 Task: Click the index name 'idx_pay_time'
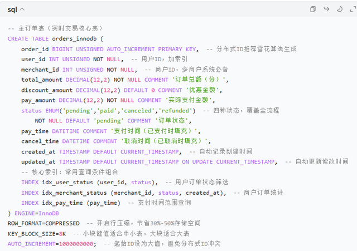click(62, 203)
